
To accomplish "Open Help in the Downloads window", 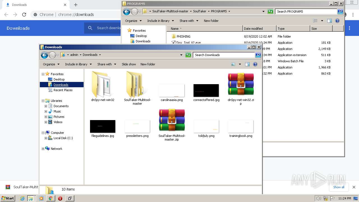I will pos(255,64).
